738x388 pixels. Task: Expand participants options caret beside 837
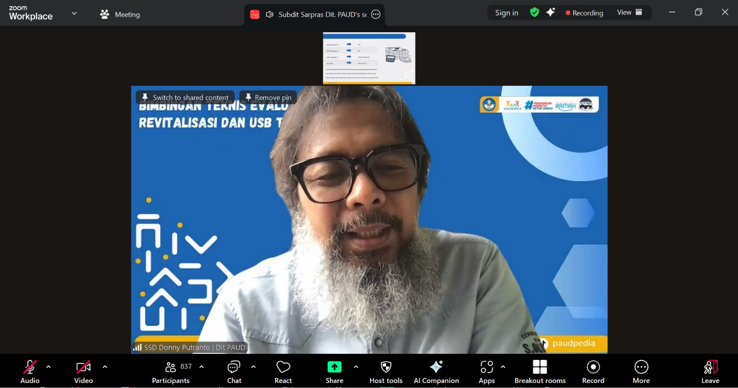[x=202, y=367]
